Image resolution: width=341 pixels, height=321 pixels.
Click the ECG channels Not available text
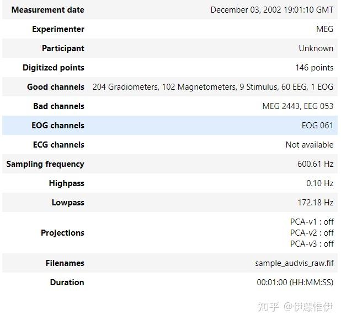pyautogui.click(x=309, y=145)
